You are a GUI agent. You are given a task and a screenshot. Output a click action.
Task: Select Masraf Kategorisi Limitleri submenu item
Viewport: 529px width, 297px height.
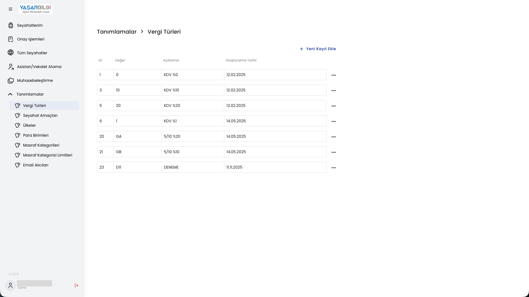44,155
